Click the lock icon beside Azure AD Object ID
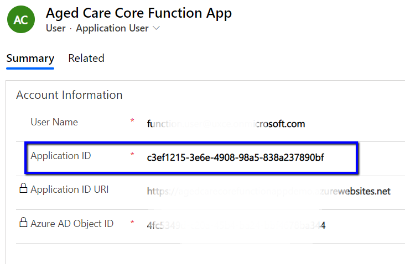 [x=23, y=223]
